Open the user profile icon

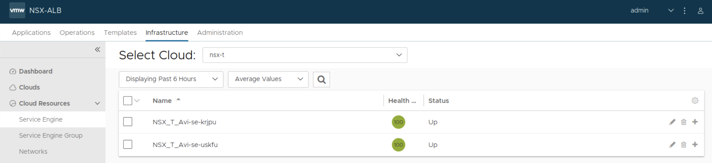point(700,11)
